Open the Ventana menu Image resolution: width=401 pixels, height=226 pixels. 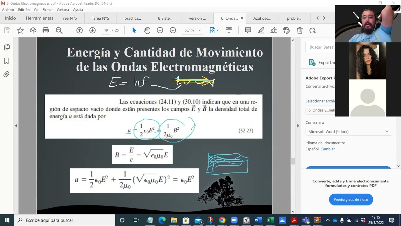(x=63, y=10)
